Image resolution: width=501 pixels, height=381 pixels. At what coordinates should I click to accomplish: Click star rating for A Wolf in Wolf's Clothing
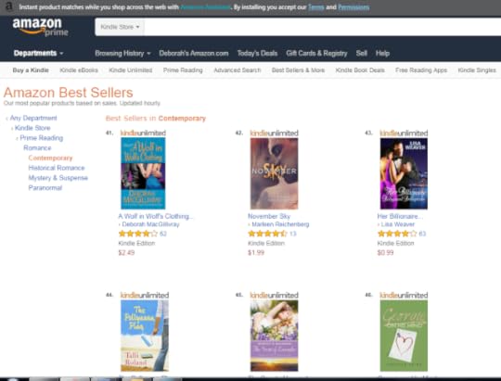tap(138, 234)
